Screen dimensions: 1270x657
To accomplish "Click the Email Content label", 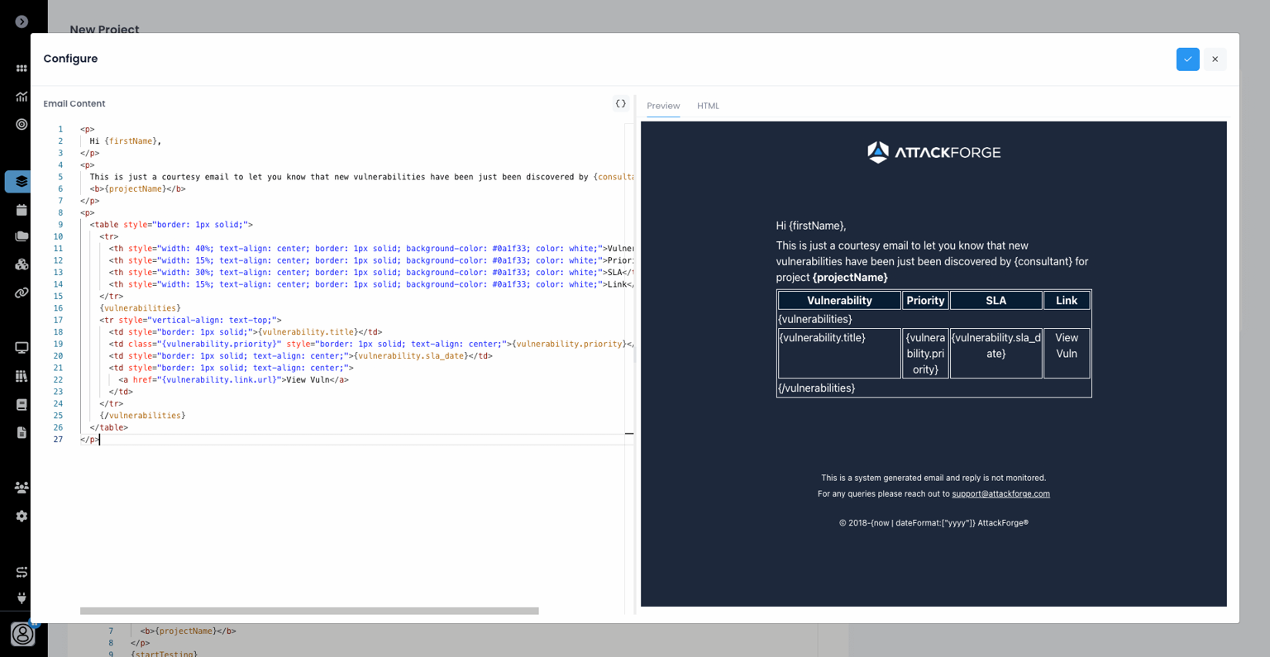I will (74, 104).
